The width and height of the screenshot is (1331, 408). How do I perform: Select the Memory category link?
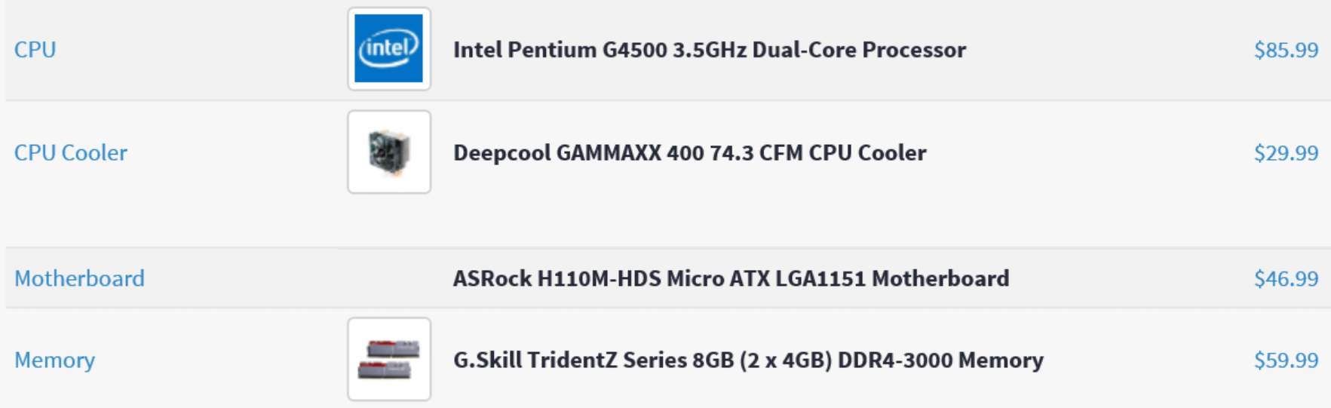point(54,360)
